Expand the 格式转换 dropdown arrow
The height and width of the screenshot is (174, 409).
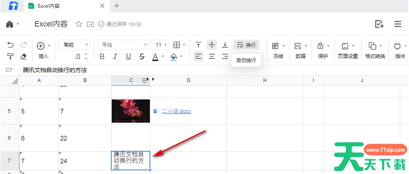pos(381,46)
